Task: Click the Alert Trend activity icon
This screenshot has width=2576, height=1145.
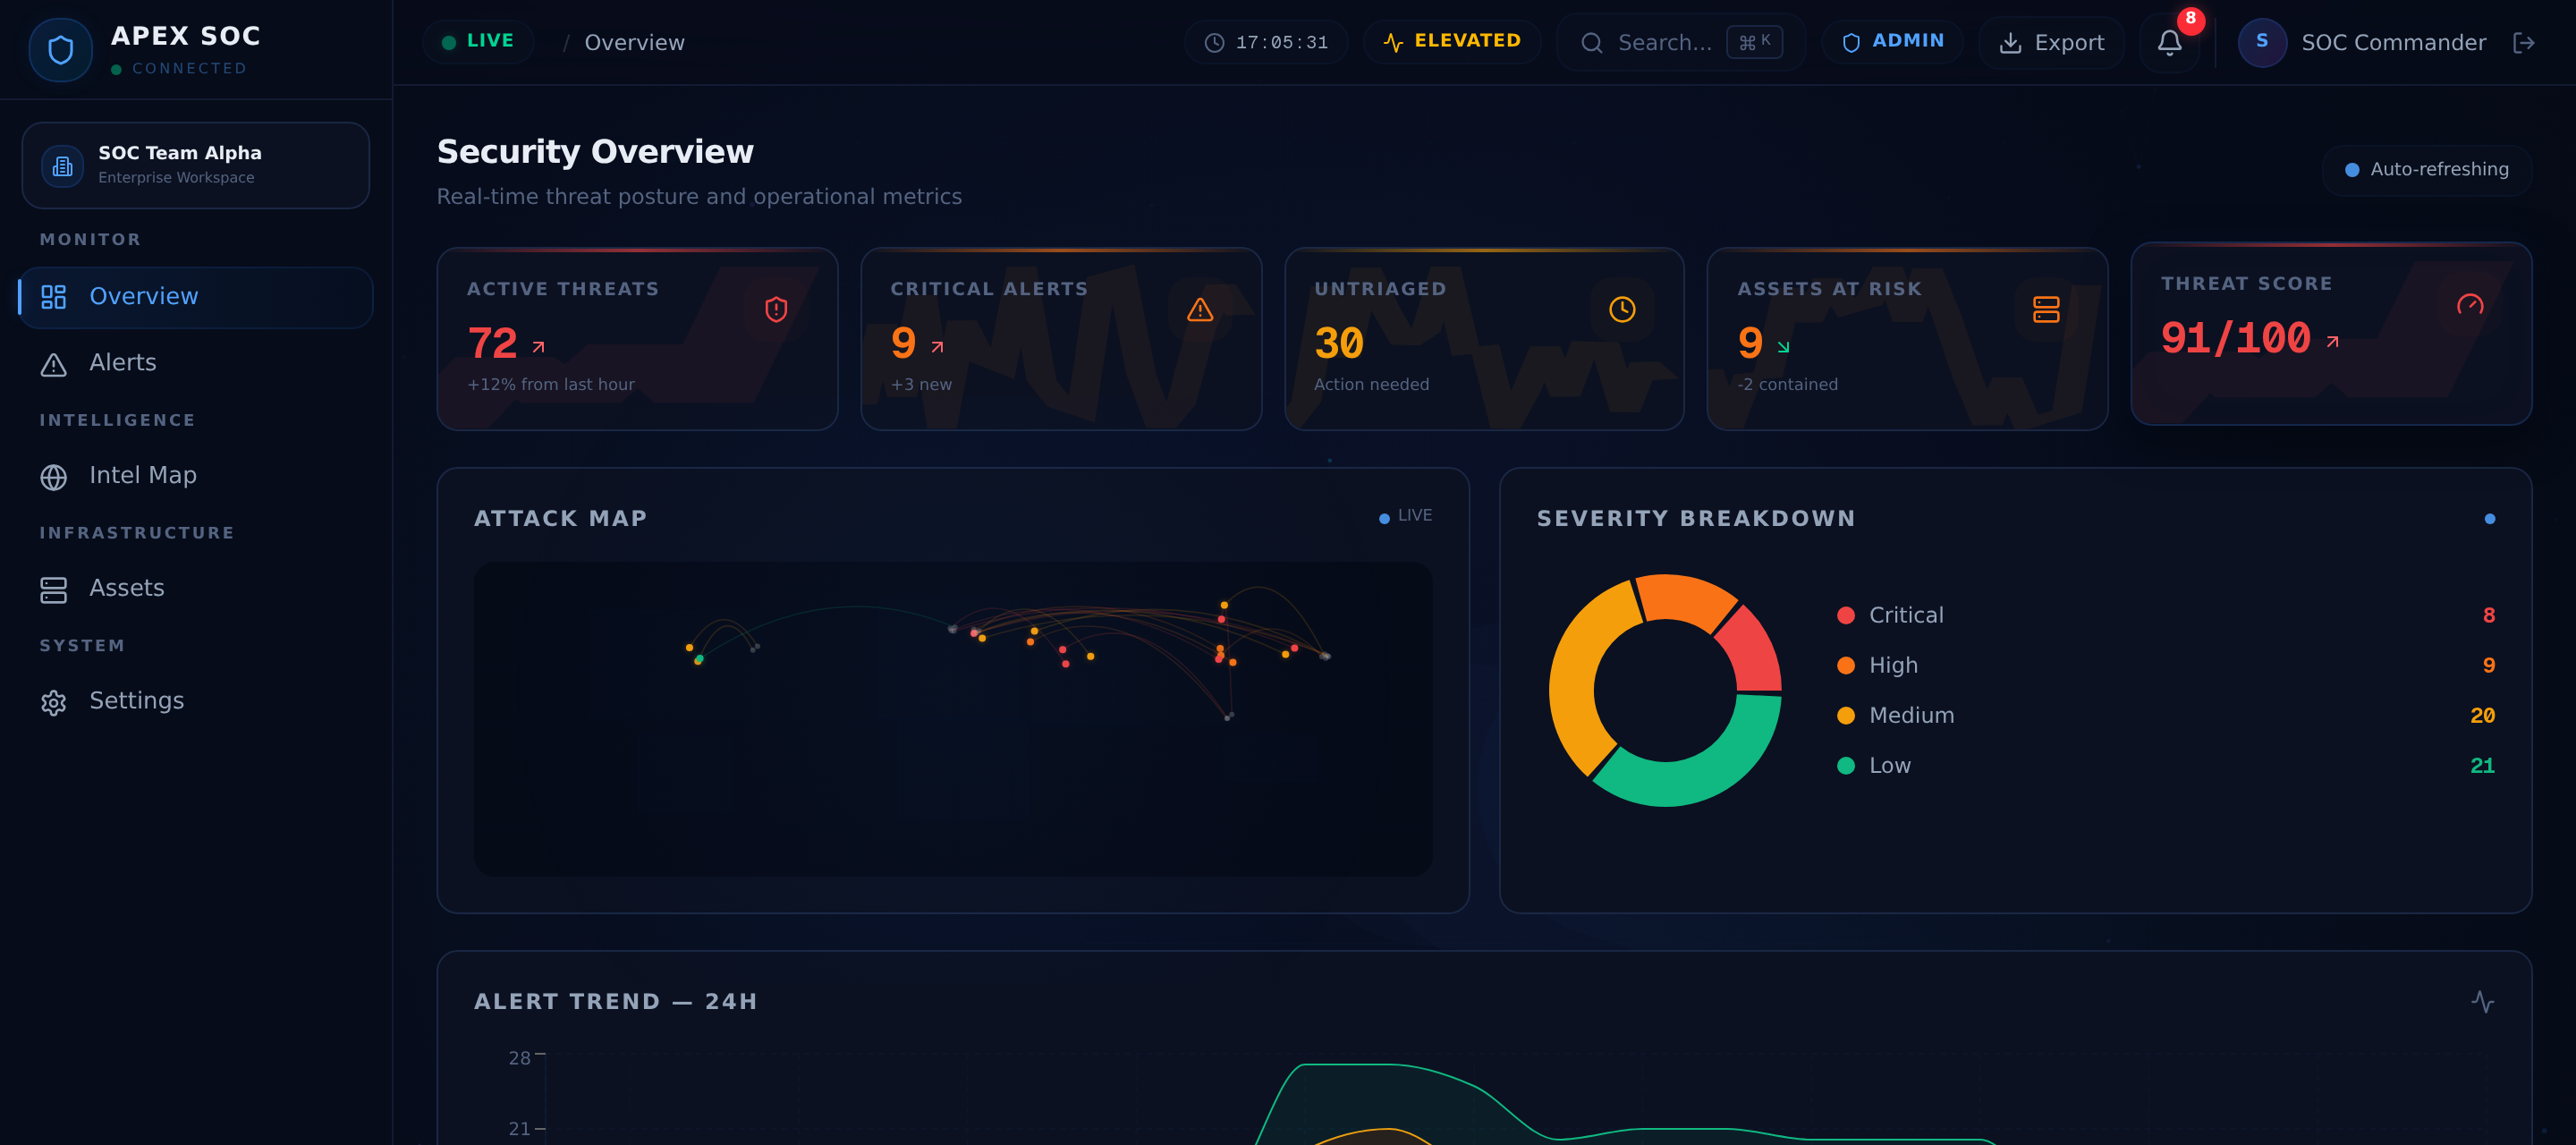Action: click(x=2483, y=1002)
